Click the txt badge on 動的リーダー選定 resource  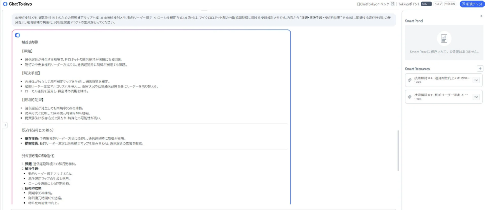click(476, 97)
